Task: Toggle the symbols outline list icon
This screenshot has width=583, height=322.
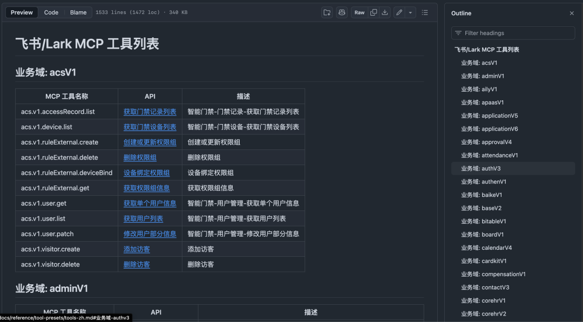Action: [x=425, y=12]
